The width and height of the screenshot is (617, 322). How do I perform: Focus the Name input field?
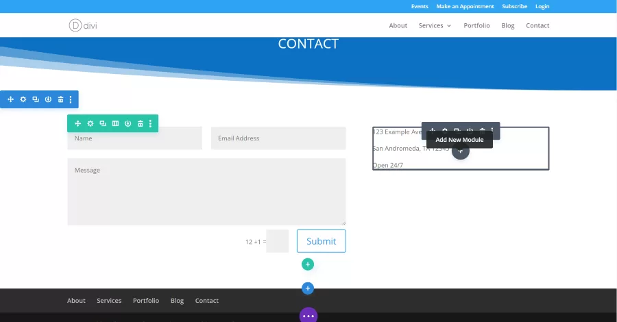click(134, 138)
